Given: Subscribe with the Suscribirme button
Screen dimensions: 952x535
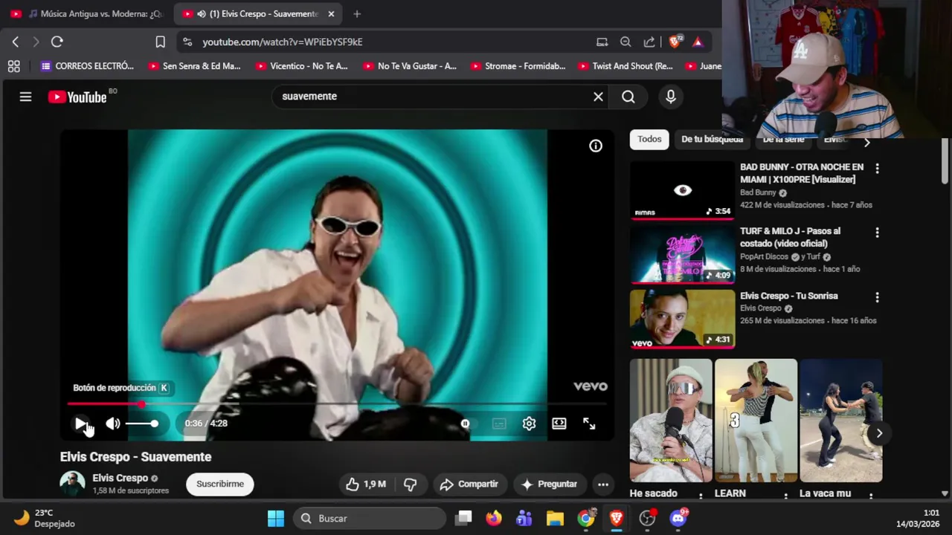Looking at the screenshot, I should 220,484.
